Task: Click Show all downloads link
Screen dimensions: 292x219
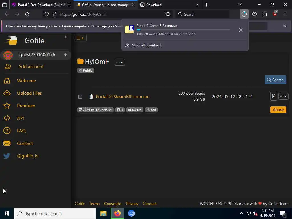Action: point(147,45)
